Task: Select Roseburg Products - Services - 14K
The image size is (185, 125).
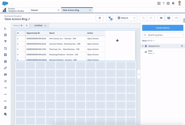Action: [x=64, y=54]
